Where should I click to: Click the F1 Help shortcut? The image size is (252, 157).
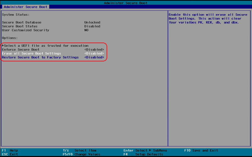[10, 151]
